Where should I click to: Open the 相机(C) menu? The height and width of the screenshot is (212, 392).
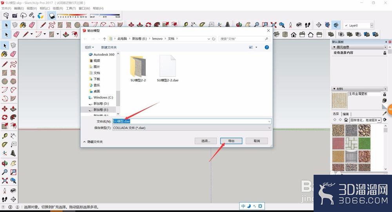click(x=45, y=8)
